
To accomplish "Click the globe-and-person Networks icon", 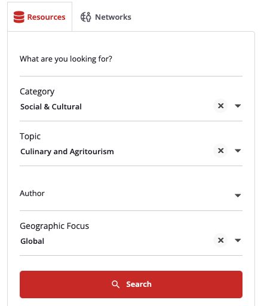I will pos(86,17).
